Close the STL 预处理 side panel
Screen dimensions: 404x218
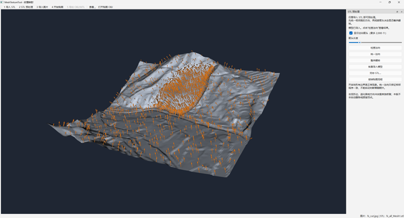pos(401,12)
